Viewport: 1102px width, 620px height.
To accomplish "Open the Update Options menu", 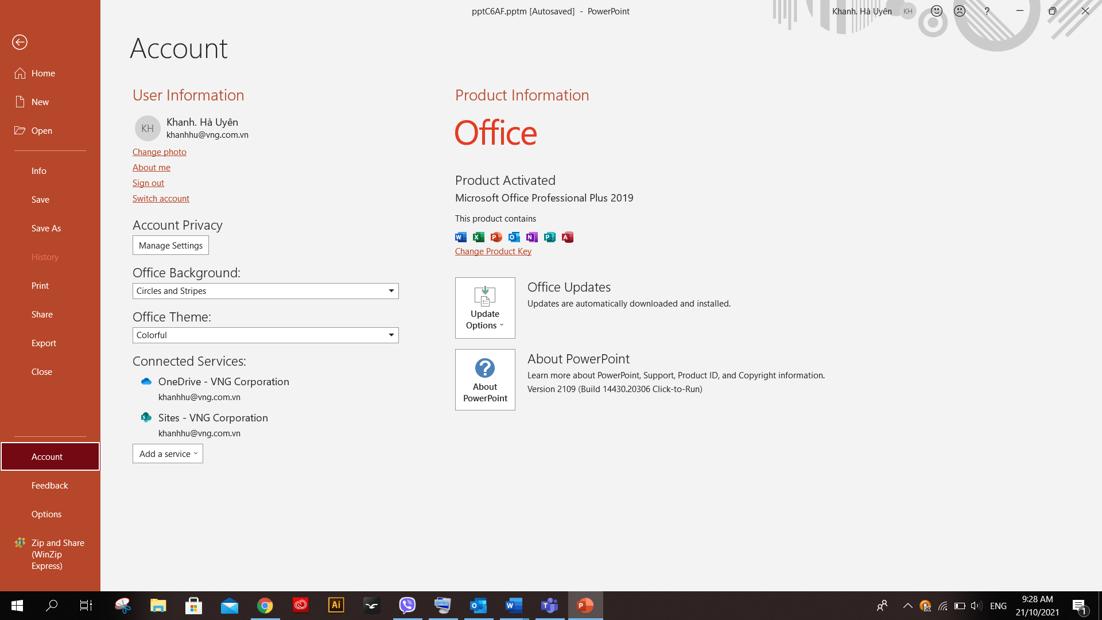I will [x=485, y=308].
